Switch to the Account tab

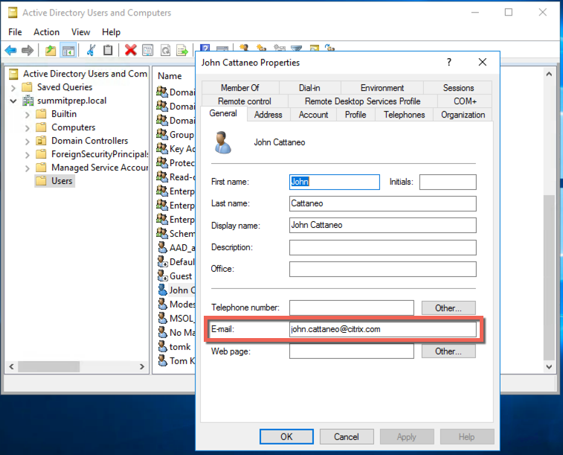tap(313, 115)
